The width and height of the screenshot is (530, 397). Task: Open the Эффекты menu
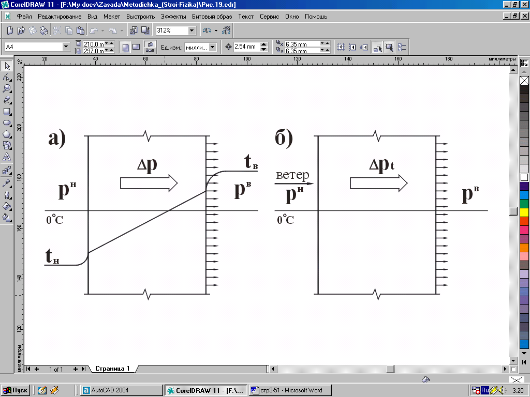172,17
